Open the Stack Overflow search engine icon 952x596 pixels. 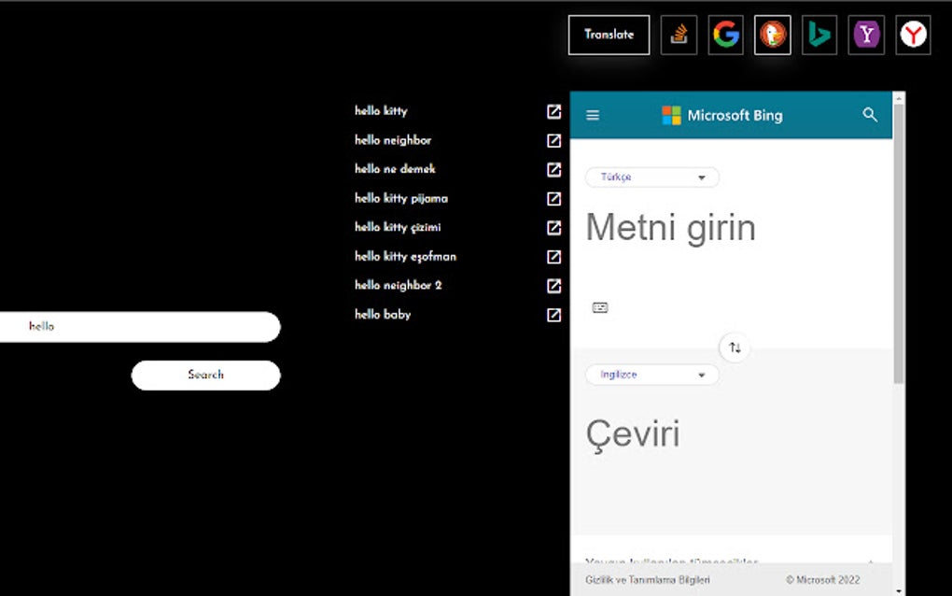pyautogui.click(x=679, y=35)
